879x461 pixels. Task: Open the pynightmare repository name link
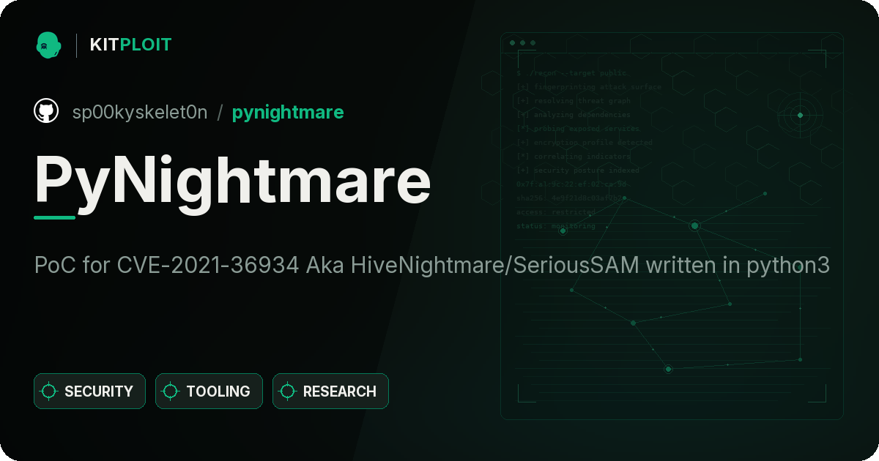click(x=288, y=113)
